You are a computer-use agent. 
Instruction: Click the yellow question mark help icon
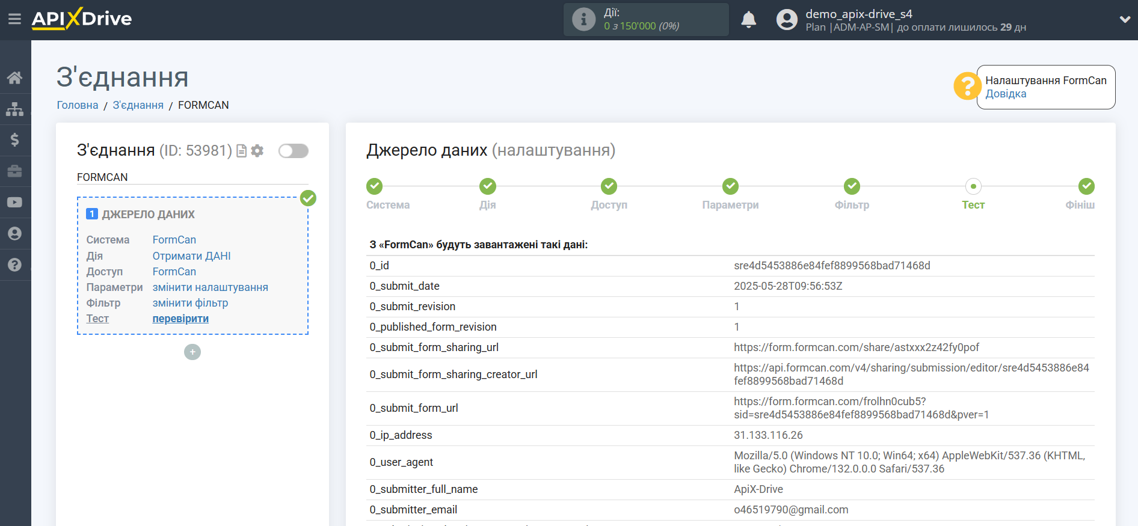967,86
